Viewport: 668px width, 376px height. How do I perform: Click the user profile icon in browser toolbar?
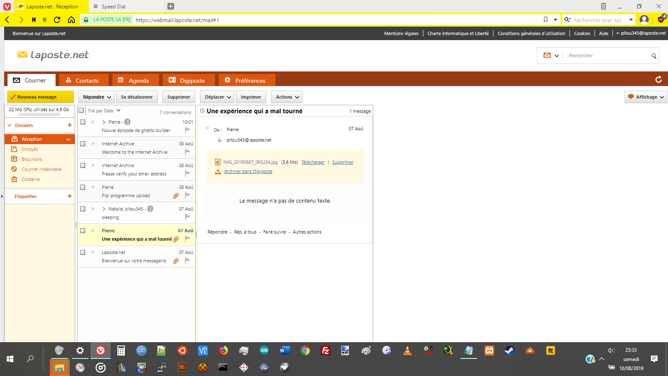tap(644, 20)
